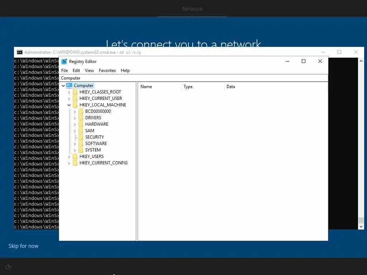Open the Help menu in Registry Editor
This screenshot has width=367, height=275.
125,71
